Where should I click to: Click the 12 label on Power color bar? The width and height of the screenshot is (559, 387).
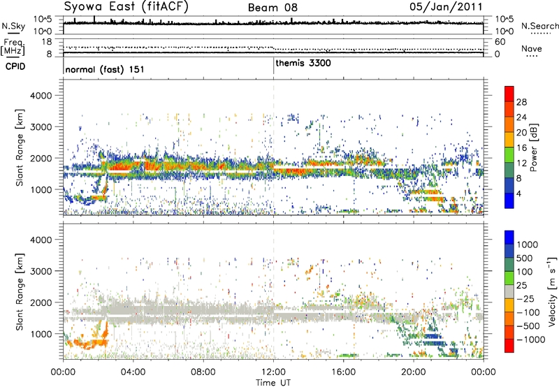click(521, 163)
